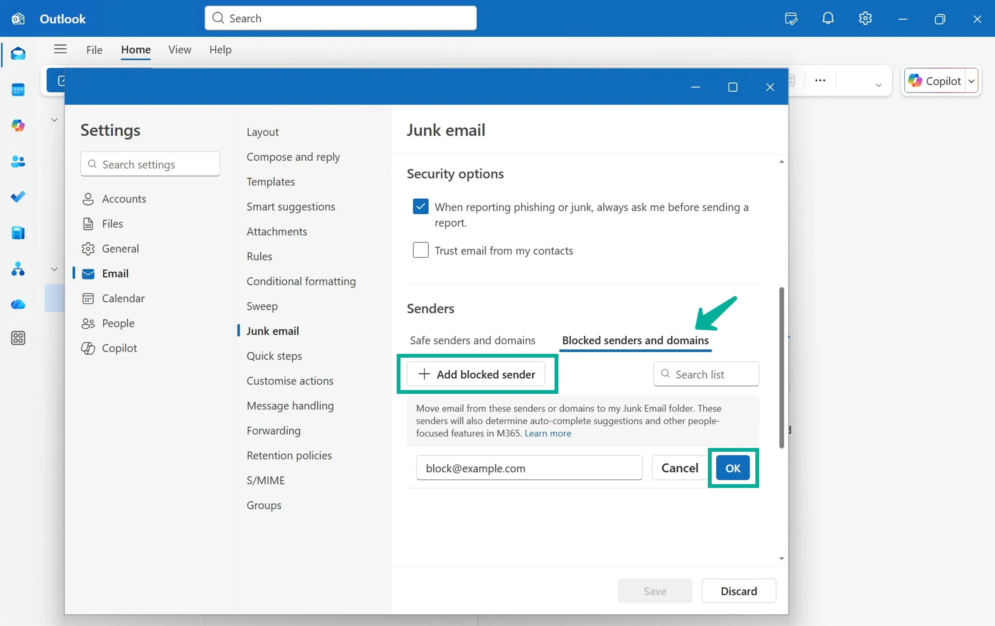The width and height of the screenshot is (995, 626).
Task: Uncheck reporting phishing confirmation option
Action: [420, 207]
